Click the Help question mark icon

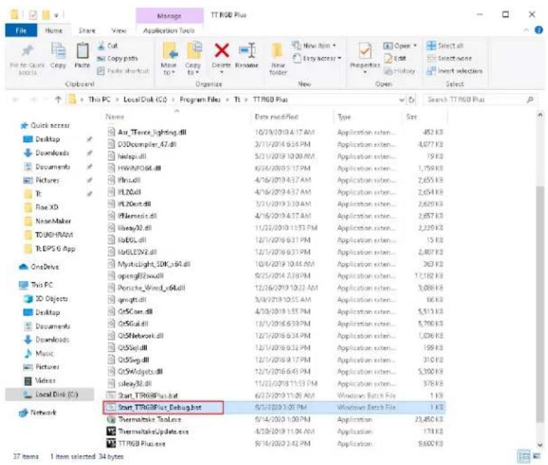[x=538, y=30]
